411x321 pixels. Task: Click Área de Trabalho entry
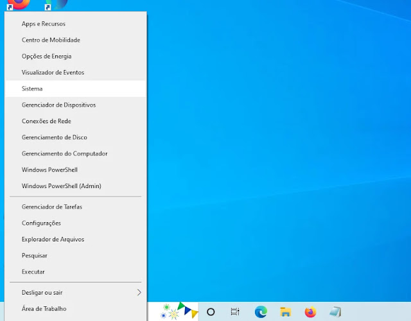pos(44,309)
